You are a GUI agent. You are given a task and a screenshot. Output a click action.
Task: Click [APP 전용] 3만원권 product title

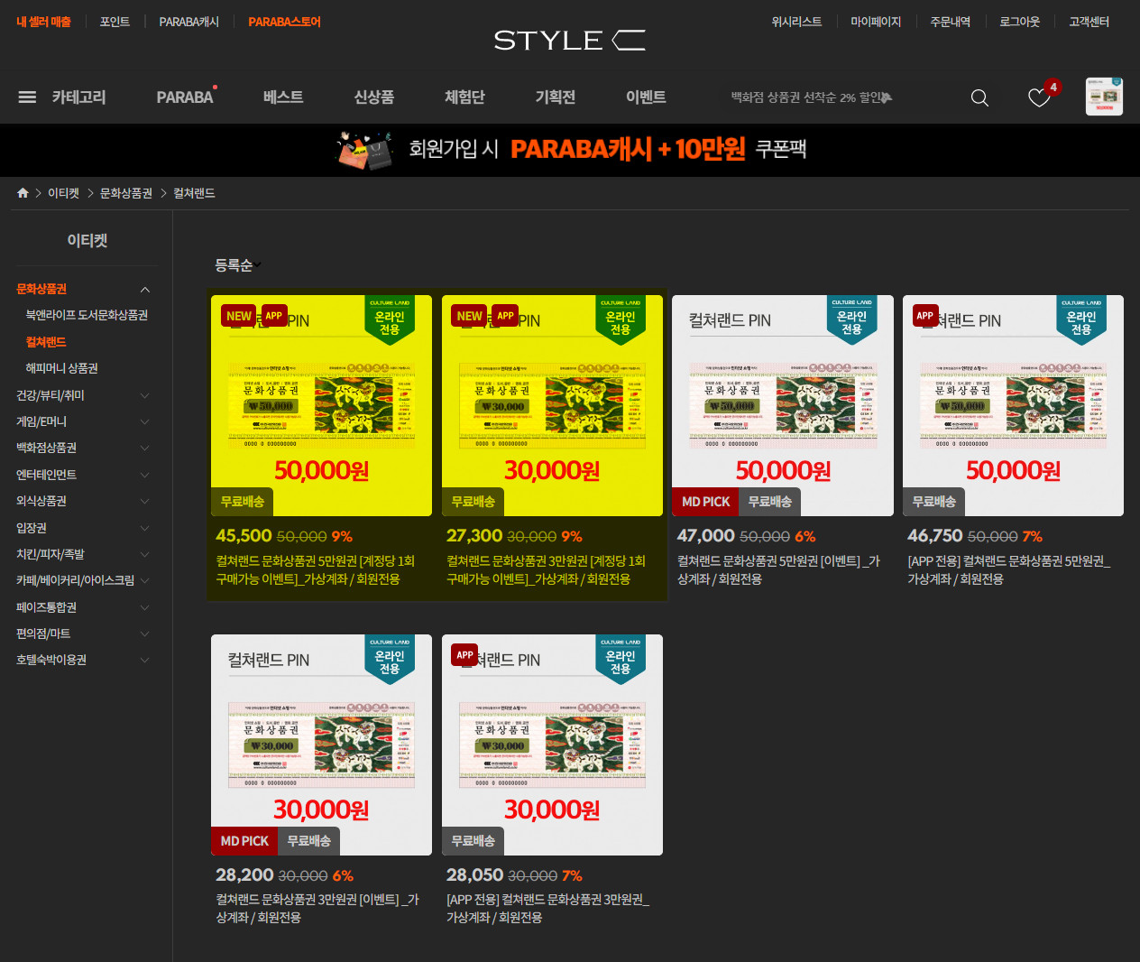pos(548,908)
